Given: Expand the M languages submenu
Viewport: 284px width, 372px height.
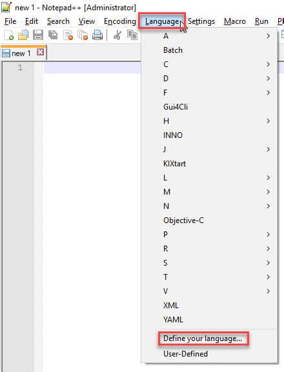Looking at the screenshot, I should (x=209, y=192).
